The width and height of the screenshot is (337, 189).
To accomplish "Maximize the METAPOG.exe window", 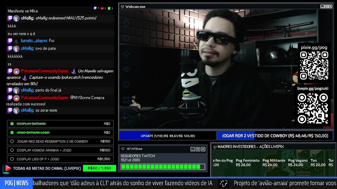I will pyautogui.click(x=198, y=149).
